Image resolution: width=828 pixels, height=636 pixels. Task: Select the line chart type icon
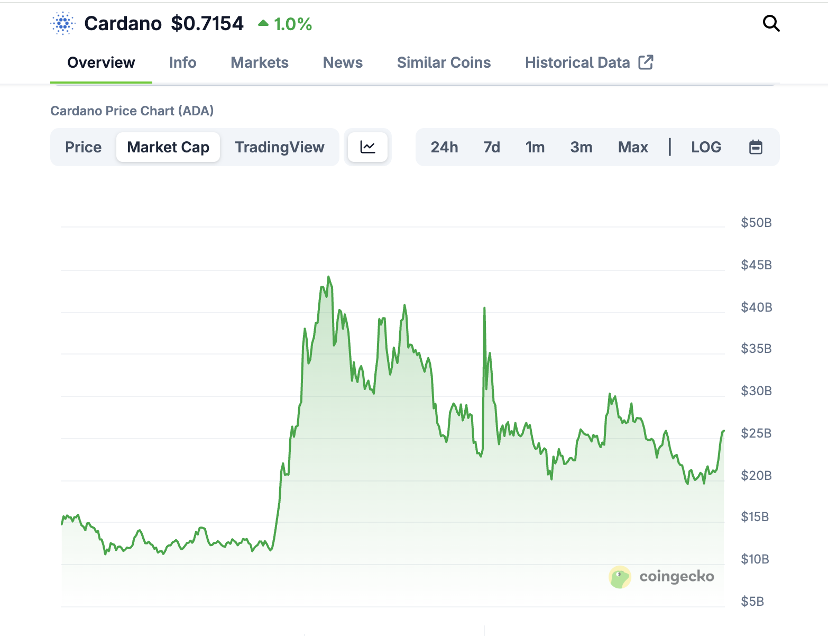pyautogui.click(x=367, y=147)
